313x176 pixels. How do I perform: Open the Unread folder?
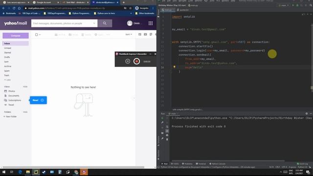8,48
